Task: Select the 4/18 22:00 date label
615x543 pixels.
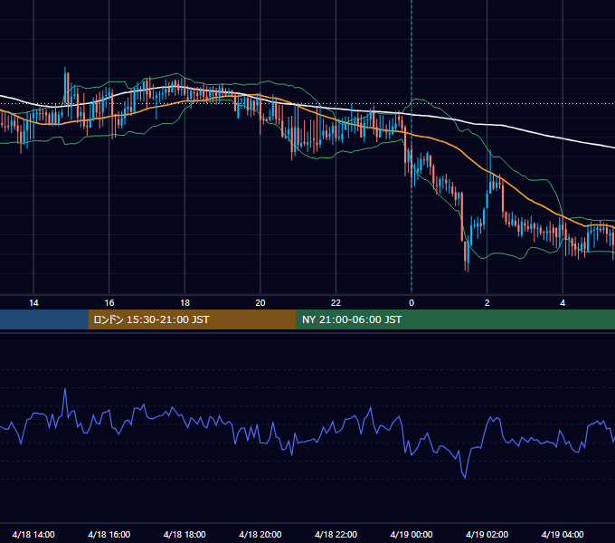Action: (x=336, y=534)
